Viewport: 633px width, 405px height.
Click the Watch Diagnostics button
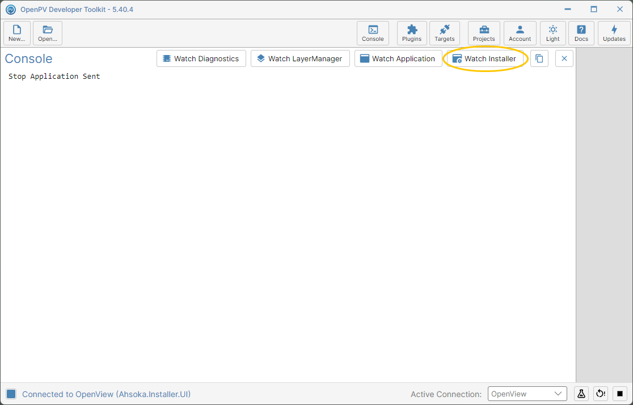pos(201,58)
